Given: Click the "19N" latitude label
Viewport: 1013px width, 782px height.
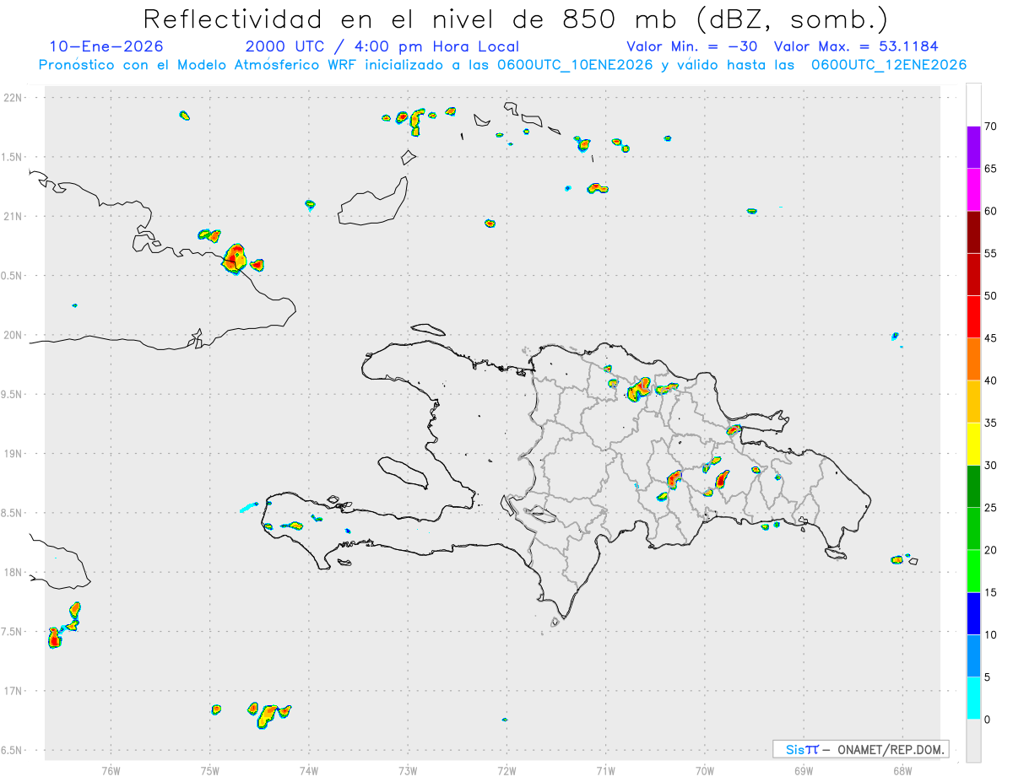Looking at the screenshot, I should pos(14,454).
